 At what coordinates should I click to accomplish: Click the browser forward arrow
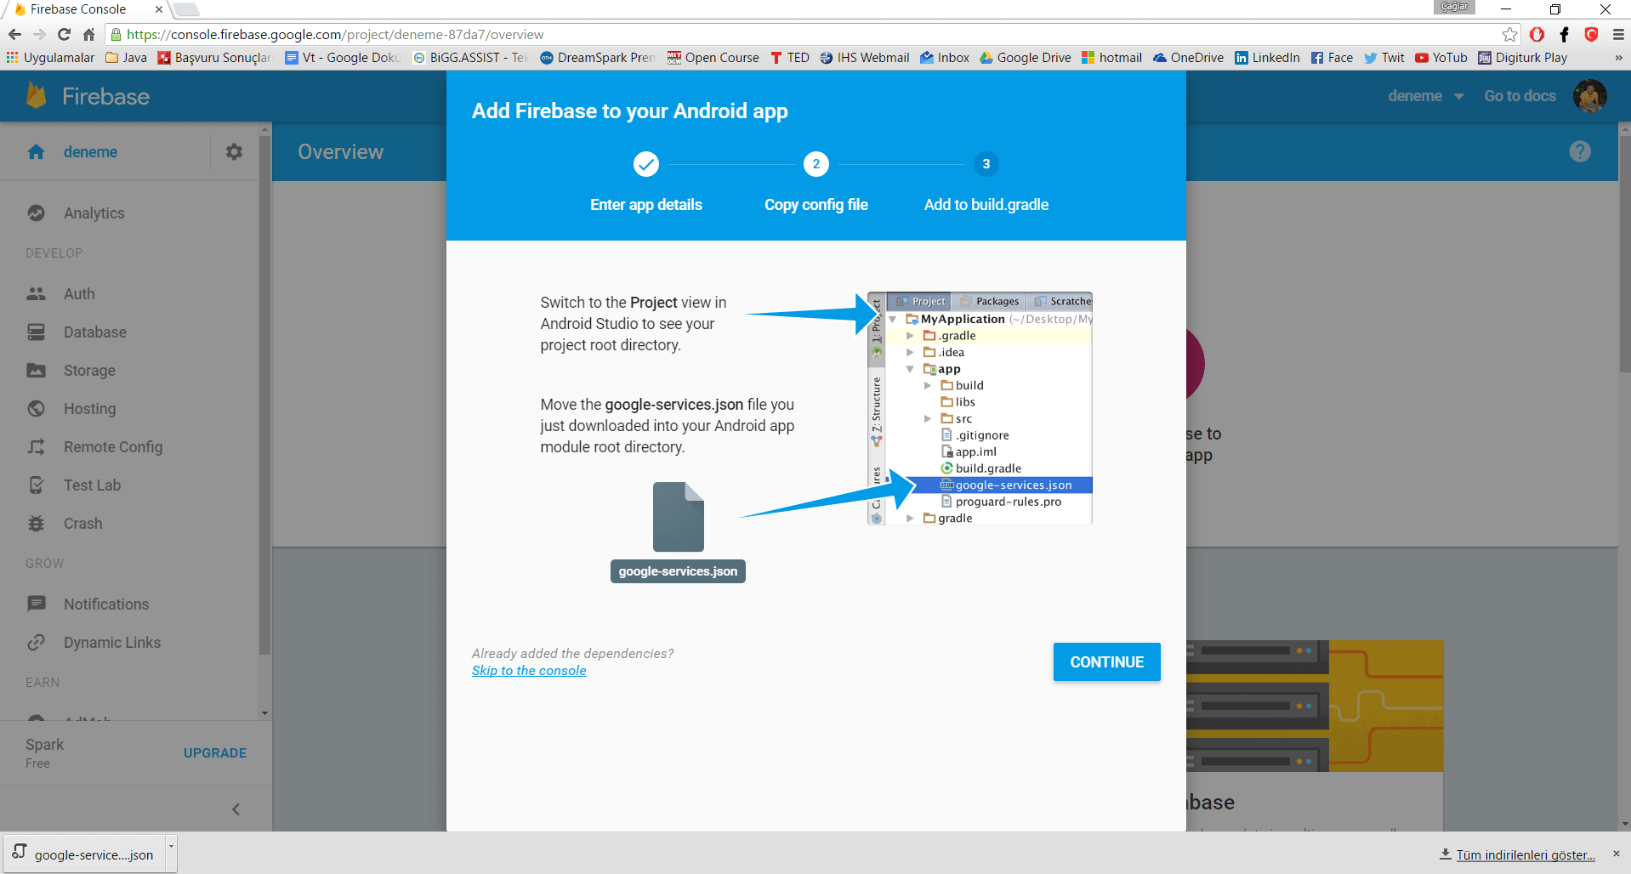pos(39,34)
